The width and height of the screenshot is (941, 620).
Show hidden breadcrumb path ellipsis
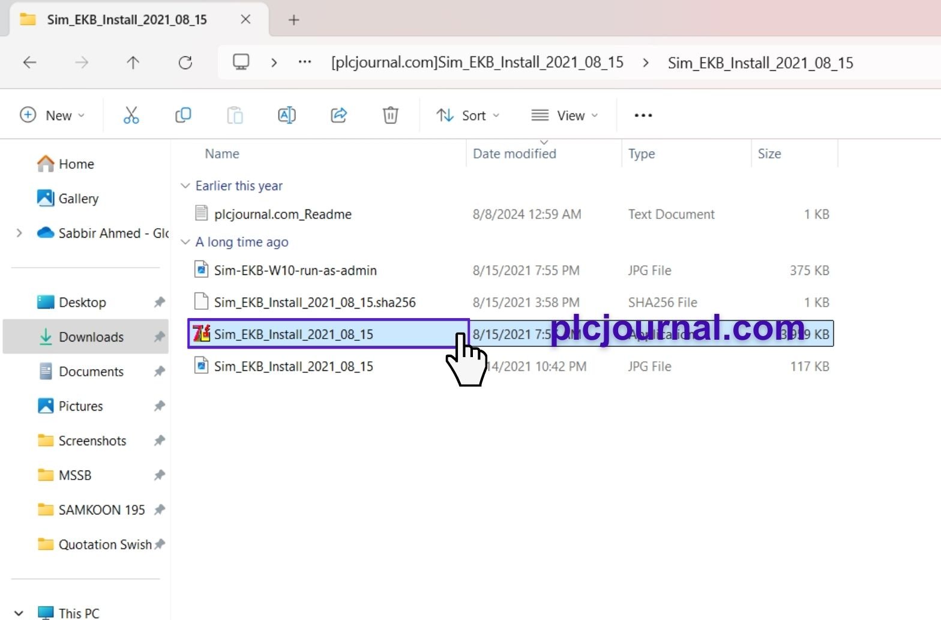[x=305, y=62]
